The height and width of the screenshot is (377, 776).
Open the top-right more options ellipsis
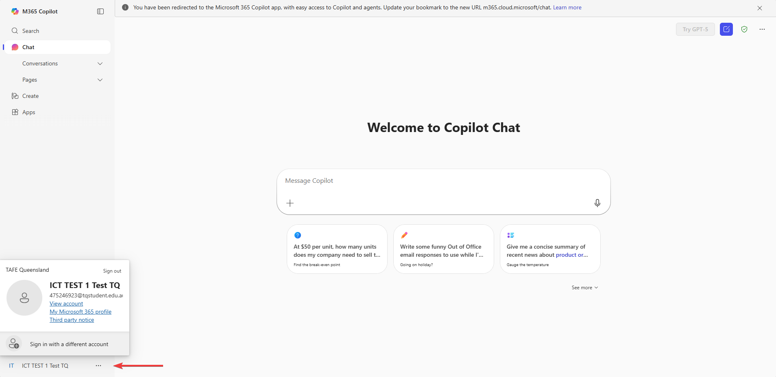tap(762, 29)
